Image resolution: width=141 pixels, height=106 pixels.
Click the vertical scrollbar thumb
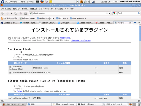click(140, 34)
